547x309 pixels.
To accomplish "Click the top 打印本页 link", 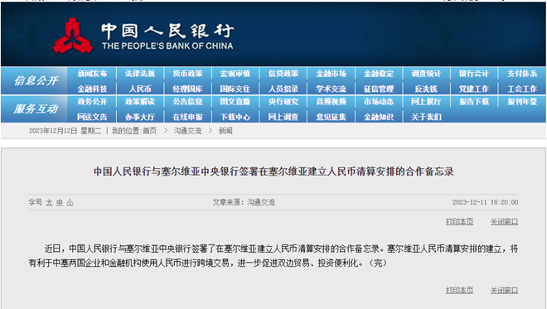I will pyautogui.click(x=459, y=221).
